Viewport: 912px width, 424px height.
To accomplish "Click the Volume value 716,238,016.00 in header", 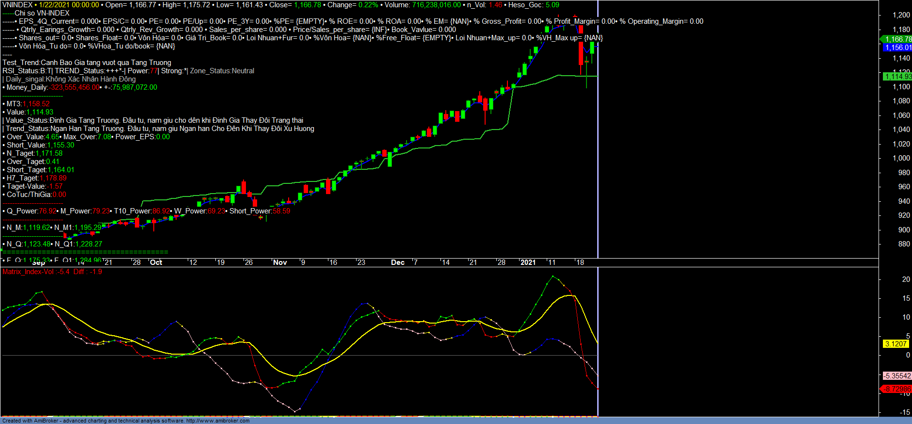I will pyautogui.click(x=436, y=5).
